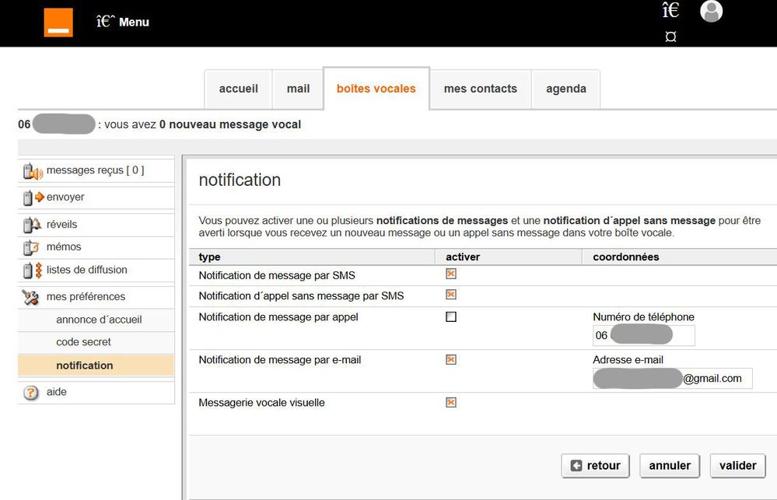Enable Notification de message par appel checkbox
777x500 pixels.
pos(451,317)
